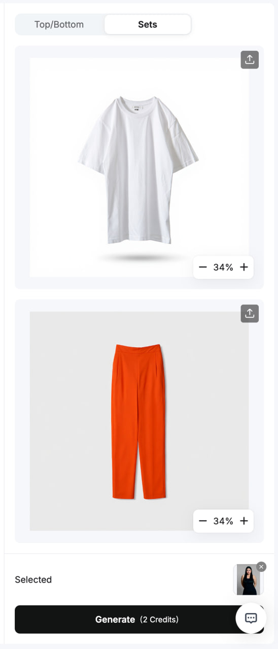Image resolution: width=278 pixels, height=649 pixels.
Task: Select the Sets tab
Action: 148,24
